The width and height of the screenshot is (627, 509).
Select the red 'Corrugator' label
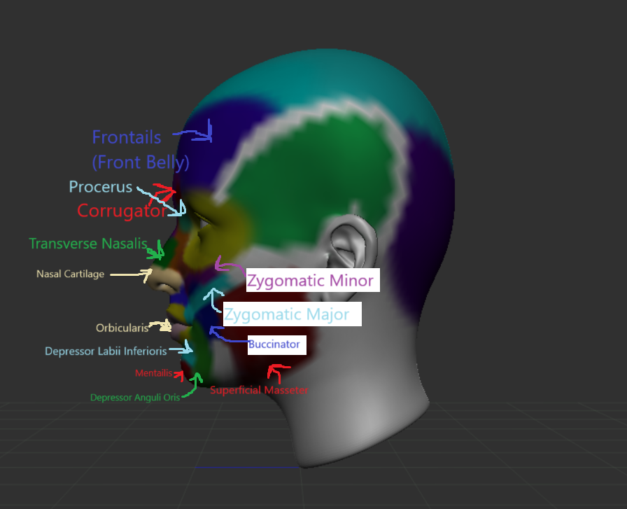click(x=122, y=211)
